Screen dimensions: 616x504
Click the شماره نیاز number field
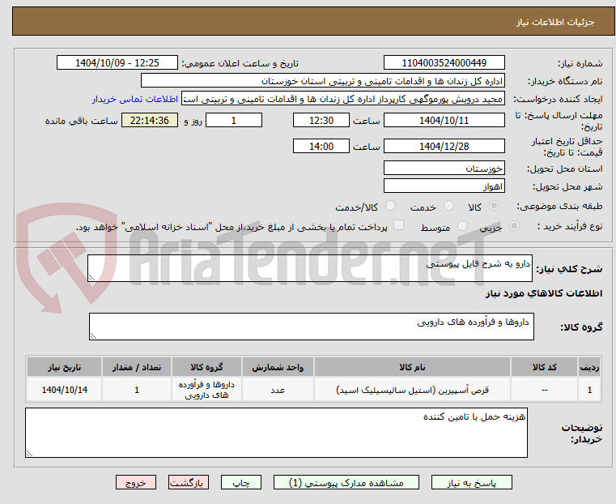point(444,63)
